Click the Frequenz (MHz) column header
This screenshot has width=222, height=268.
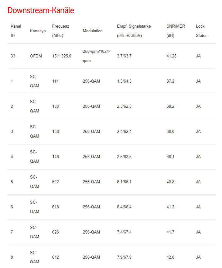tap(61, 31)
